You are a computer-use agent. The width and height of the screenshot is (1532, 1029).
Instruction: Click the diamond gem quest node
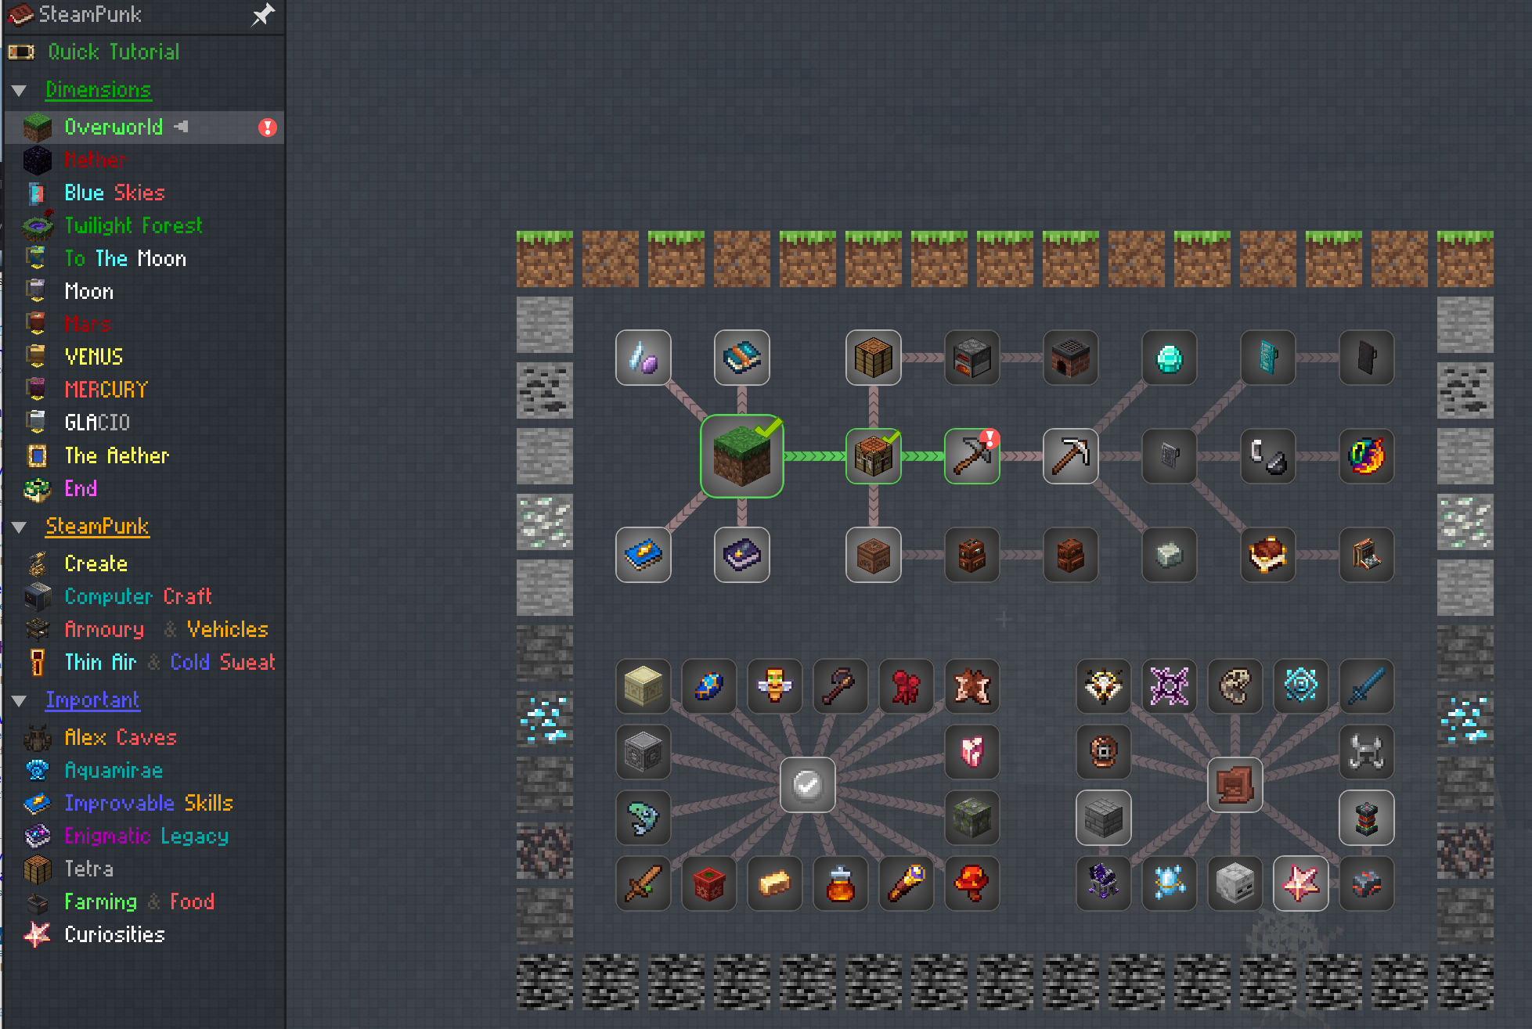(x=1169, y=358)
